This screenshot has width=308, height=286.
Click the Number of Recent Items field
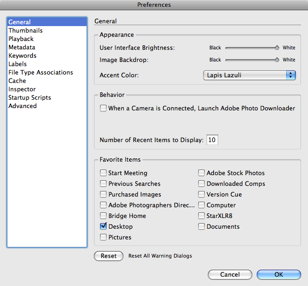pyautogui.click(x=213, y=140)
